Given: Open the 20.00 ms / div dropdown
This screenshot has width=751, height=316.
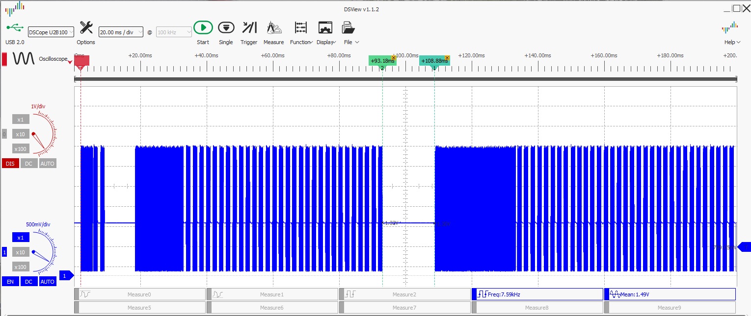Looking at the screenshot, I should (121, 32).
